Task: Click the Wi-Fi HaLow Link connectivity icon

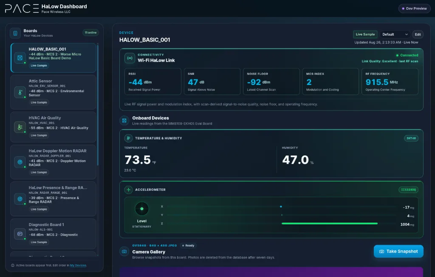Action: [130, 58]
